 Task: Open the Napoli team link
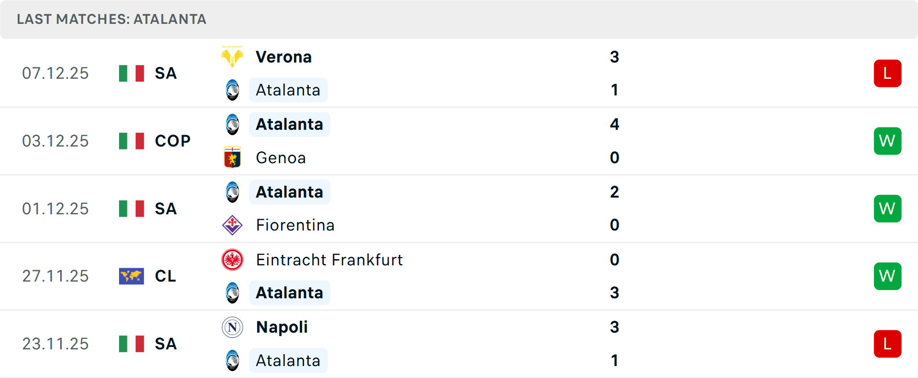coord(282,327)
